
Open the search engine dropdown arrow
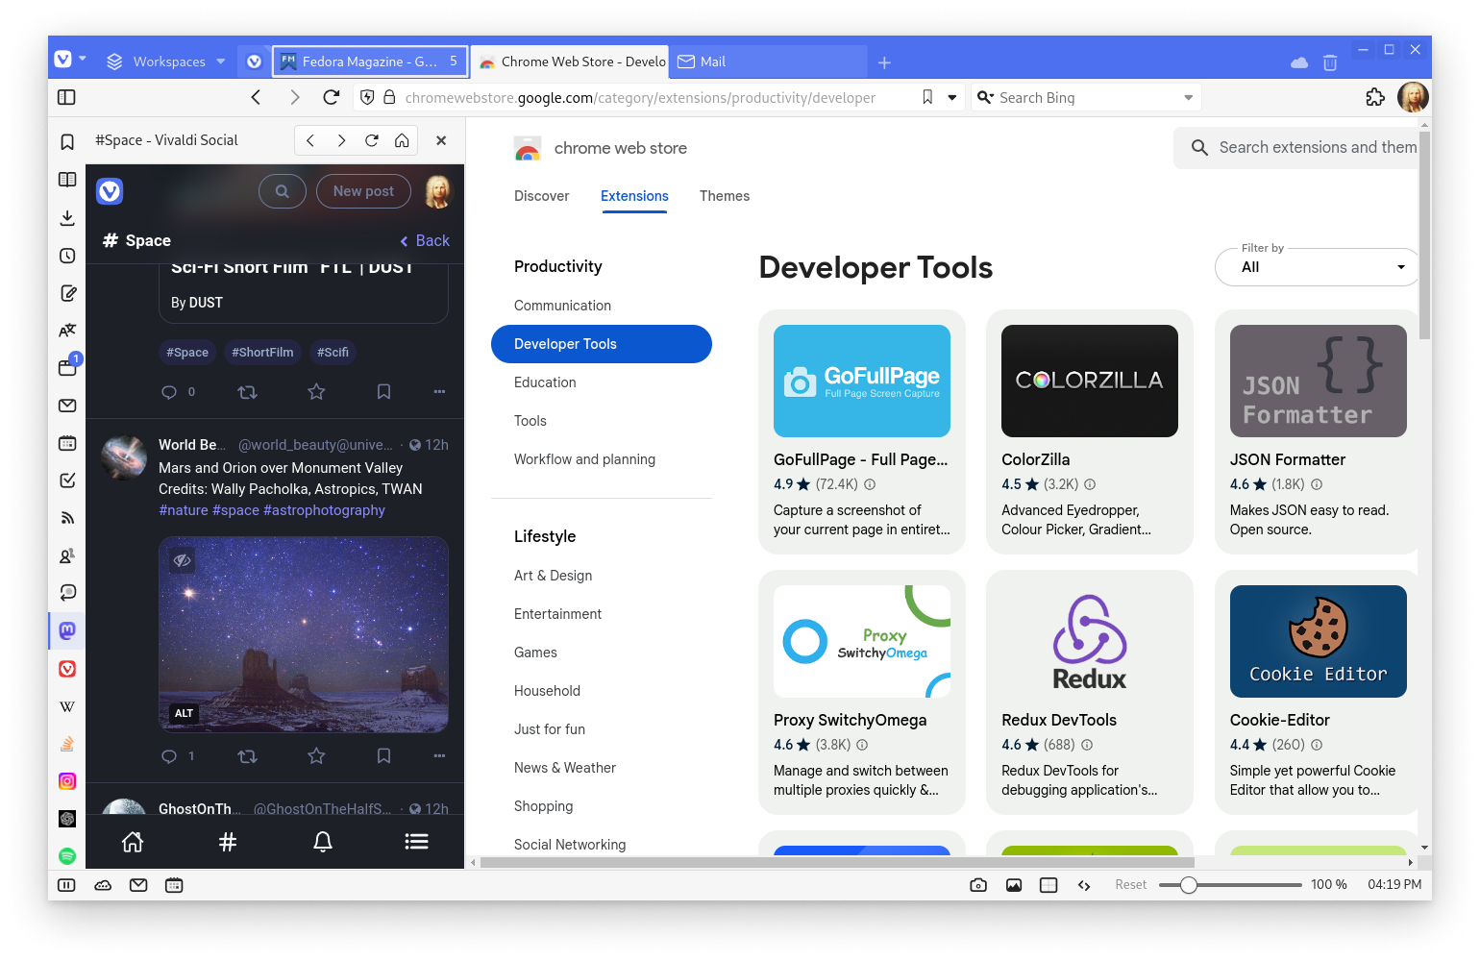[x=1188, y=98]
